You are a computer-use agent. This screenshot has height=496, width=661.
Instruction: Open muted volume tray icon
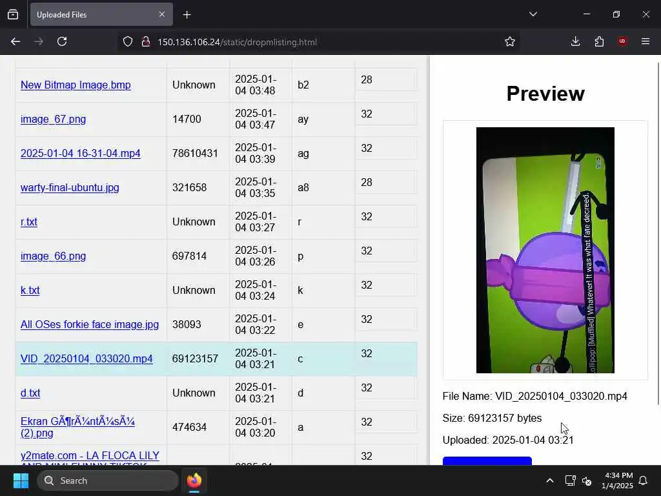[x=587, y=480]
